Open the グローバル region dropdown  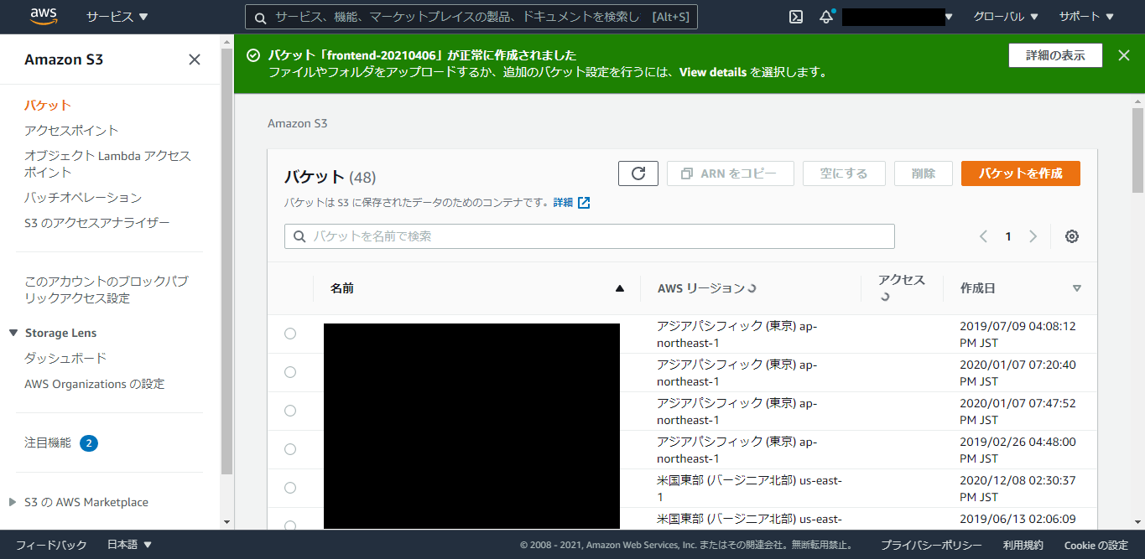tap(1005, 17)
